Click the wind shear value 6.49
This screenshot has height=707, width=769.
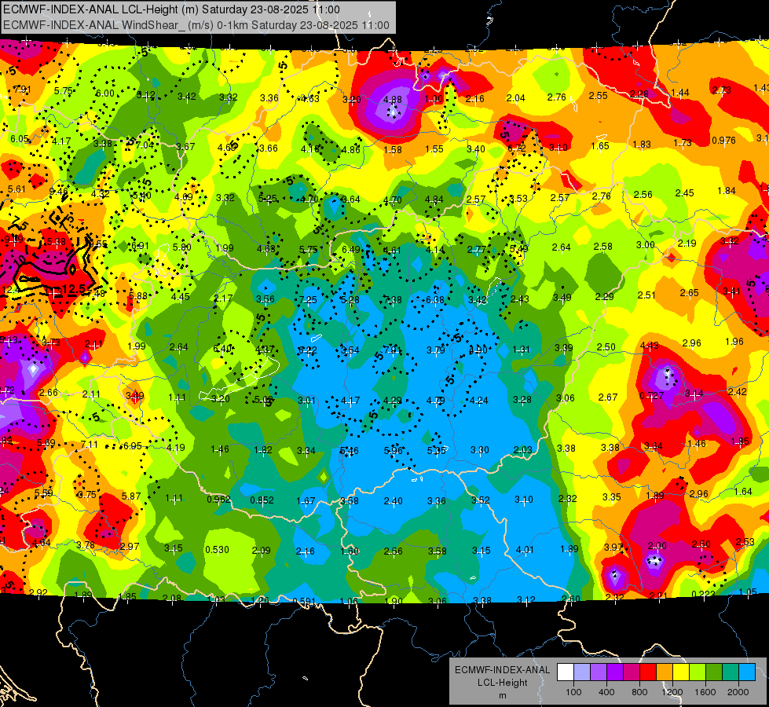point(350,249)
